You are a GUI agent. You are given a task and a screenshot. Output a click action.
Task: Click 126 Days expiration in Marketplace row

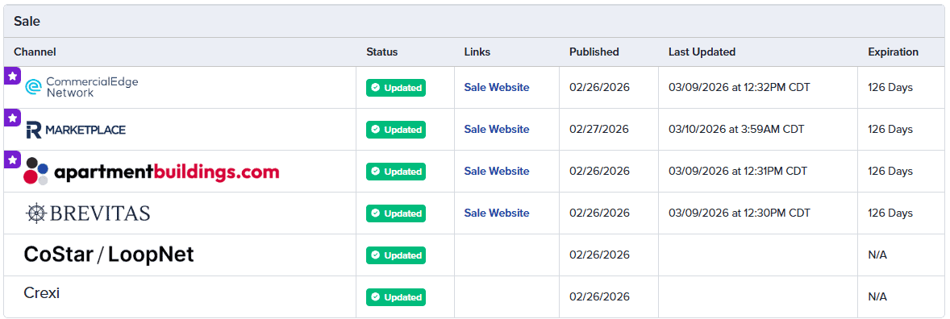coord(890,129)
